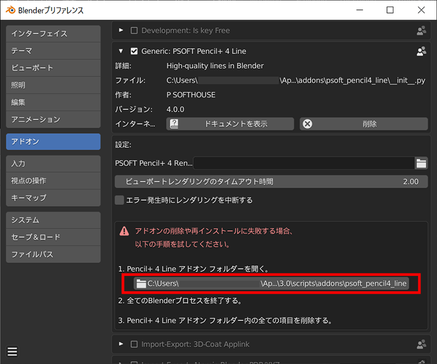Click the Blender logo in title bar

point(10,10)
